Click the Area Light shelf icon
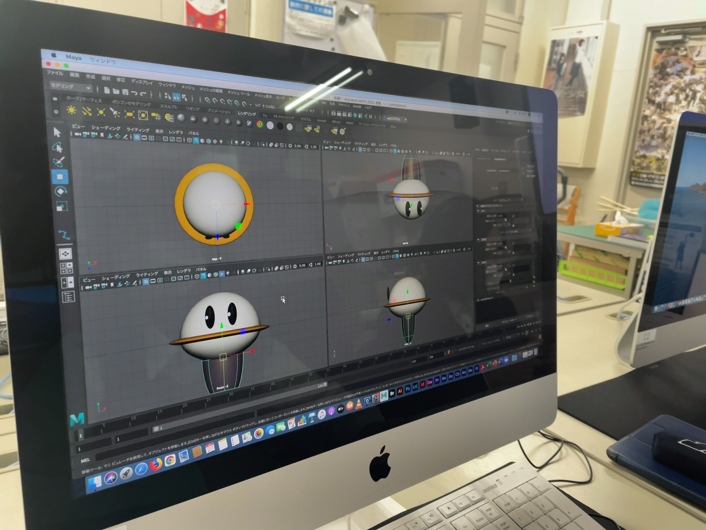The height and width of the screenshot is (530, 706). coord(129,114)
